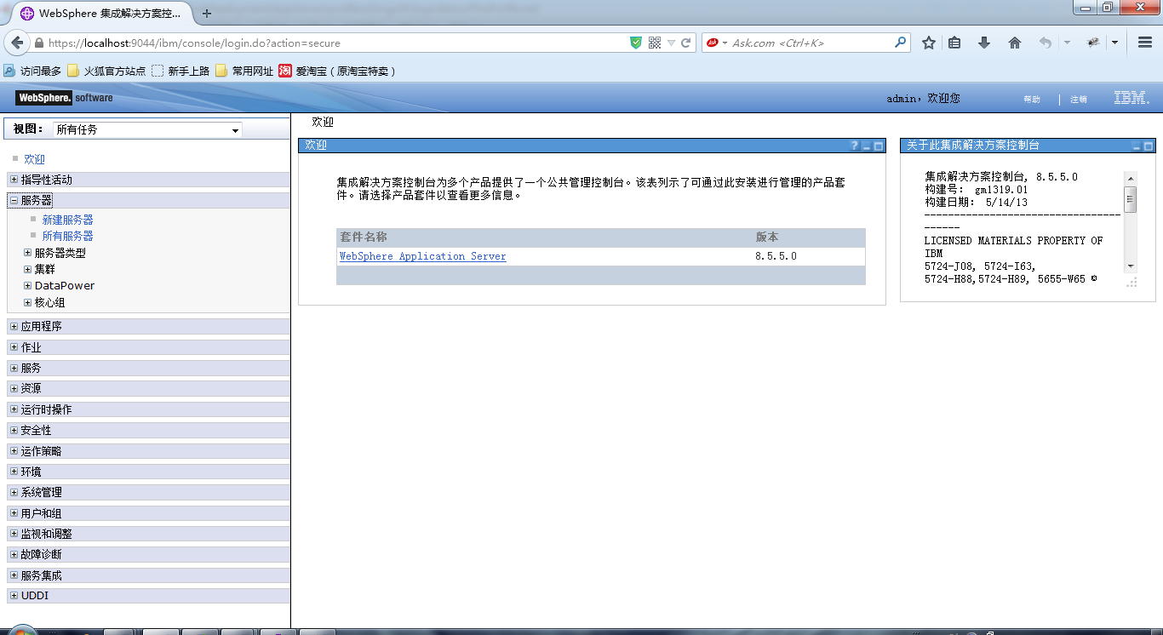The width and height of the screenshot is (1163, 635).
Task: Expand 应用程序 section
Action: coord(13,326)
